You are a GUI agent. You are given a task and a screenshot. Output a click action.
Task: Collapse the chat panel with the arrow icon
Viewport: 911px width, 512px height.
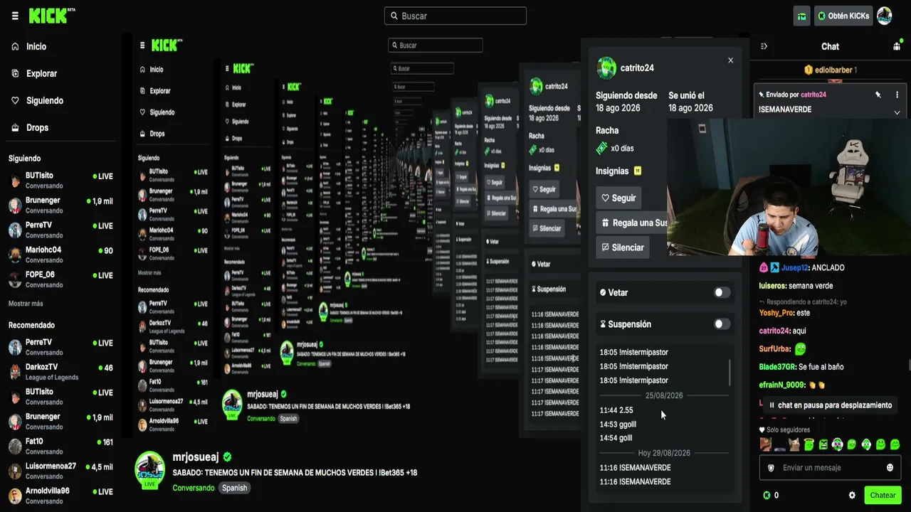(x=764, y=46)
